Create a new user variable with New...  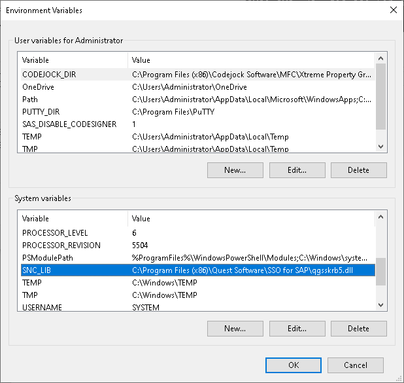click(x=235, y=170)
